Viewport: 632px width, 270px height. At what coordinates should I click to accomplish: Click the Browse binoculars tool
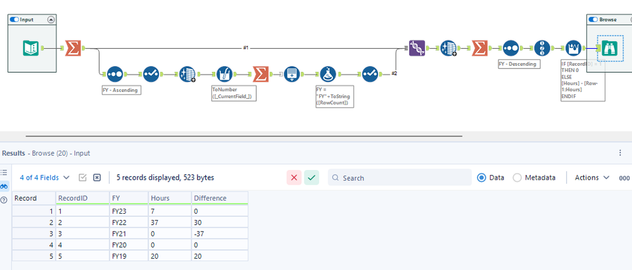(x=610, y=48)
